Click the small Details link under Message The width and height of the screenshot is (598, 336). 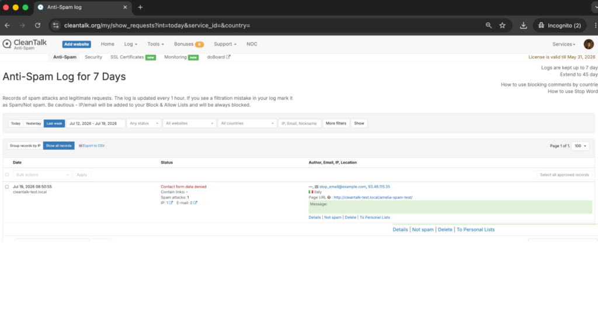315,218
